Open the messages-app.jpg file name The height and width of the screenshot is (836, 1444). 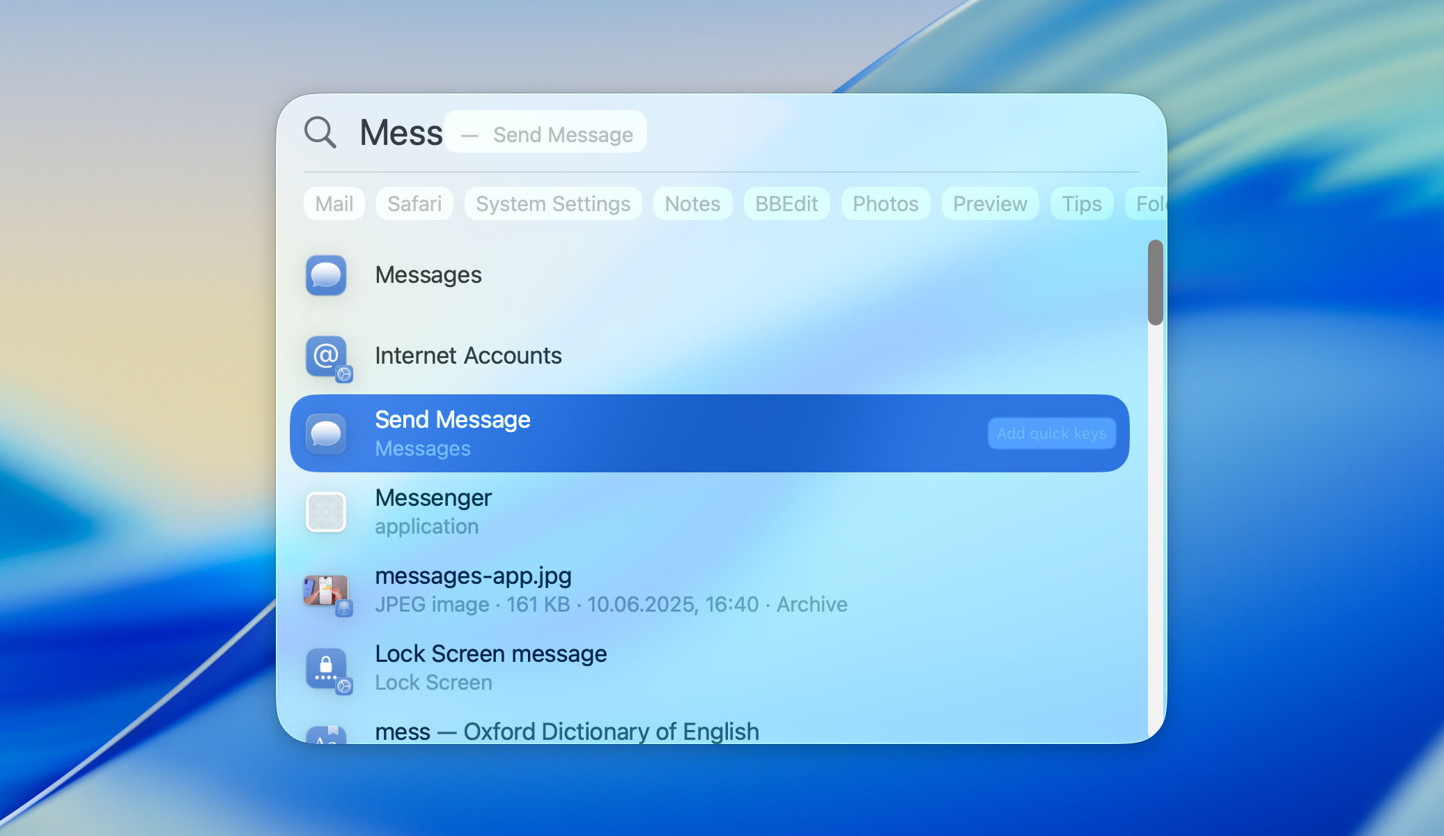click(x=473, y=575)
